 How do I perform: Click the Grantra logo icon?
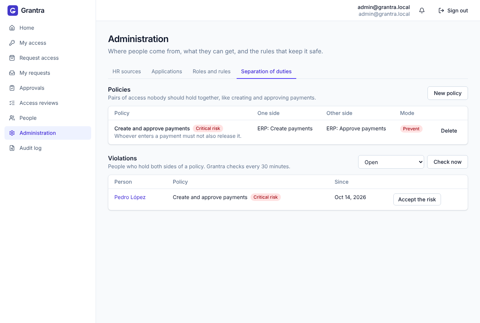(x=13, y=11)
